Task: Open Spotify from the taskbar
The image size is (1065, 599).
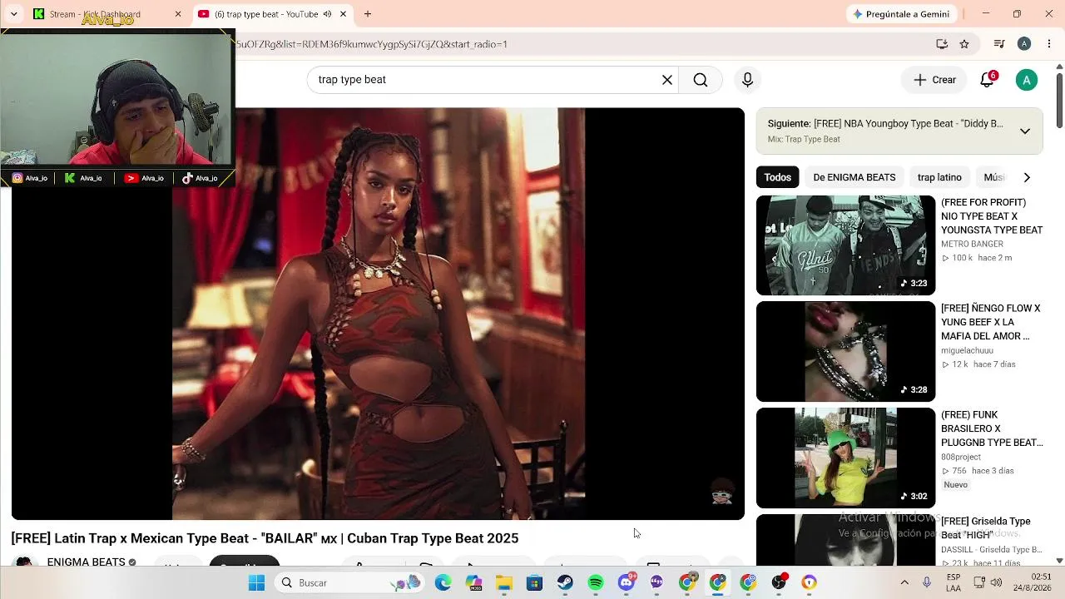Action: coord(596,582)
